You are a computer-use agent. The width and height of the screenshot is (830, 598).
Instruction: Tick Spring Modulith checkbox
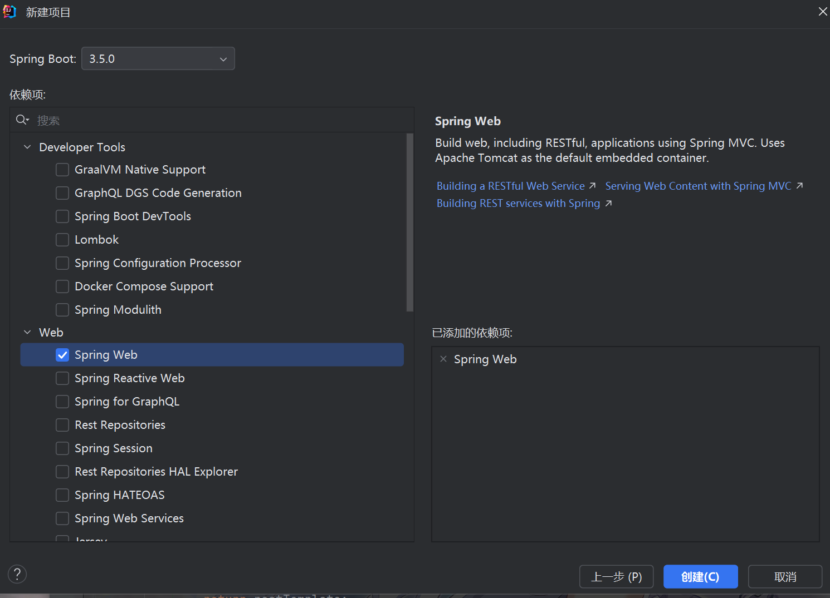coord(62,309)
